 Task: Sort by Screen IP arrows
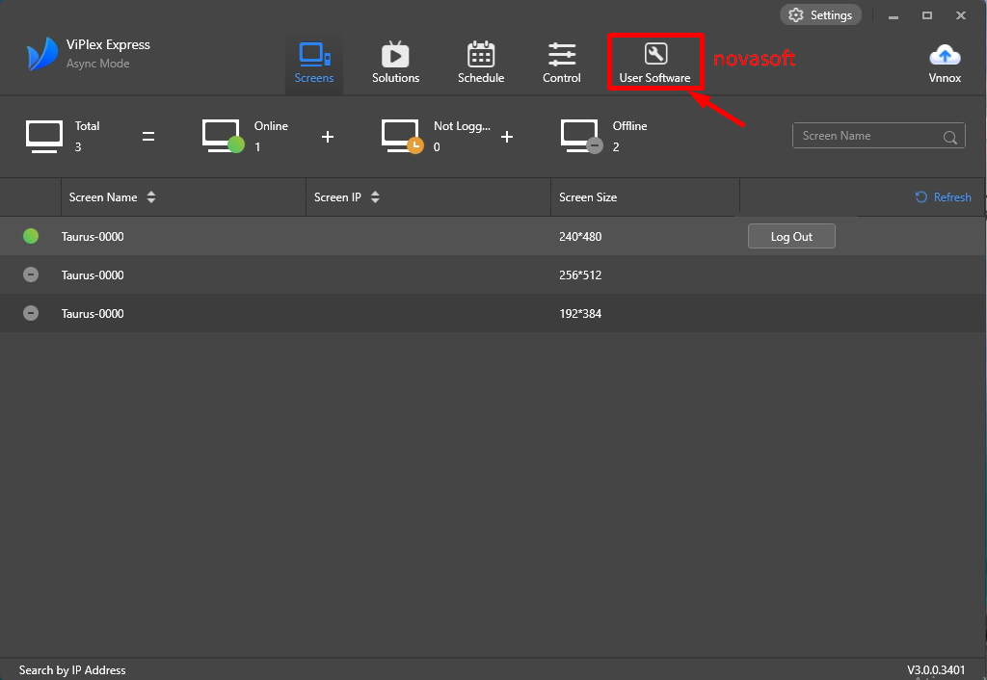(375, 196)
